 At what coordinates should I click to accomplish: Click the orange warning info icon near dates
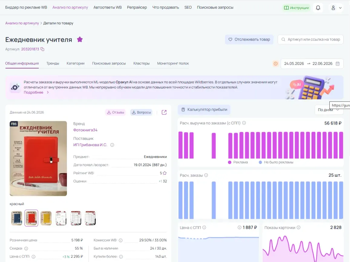tap(276, 64)
